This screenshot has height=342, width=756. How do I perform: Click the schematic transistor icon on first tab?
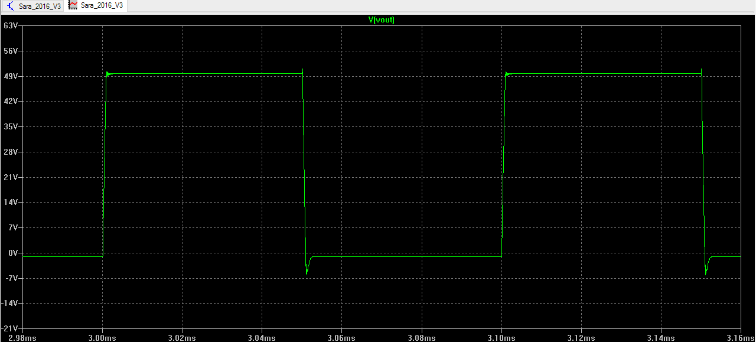pyautogui.click(x=11, y=5)
